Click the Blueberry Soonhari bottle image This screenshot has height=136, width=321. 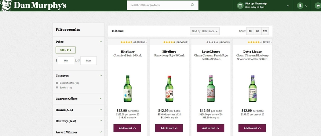coord(252,89)
